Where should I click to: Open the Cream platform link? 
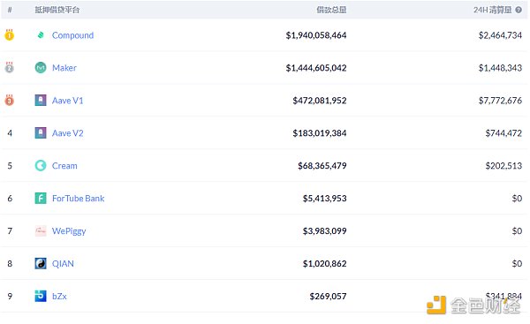(64, 166)
